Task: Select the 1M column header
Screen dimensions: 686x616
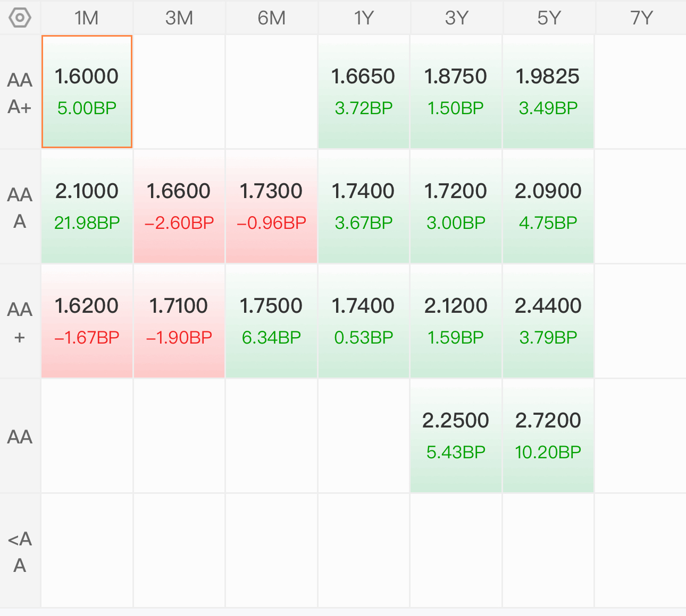Action: click(87, 18)
